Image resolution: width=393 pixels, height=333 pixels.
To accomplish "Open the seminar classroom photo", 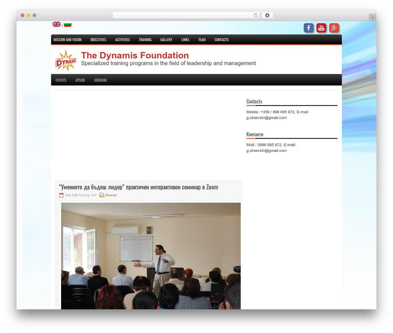I will [x=151, y=256].
